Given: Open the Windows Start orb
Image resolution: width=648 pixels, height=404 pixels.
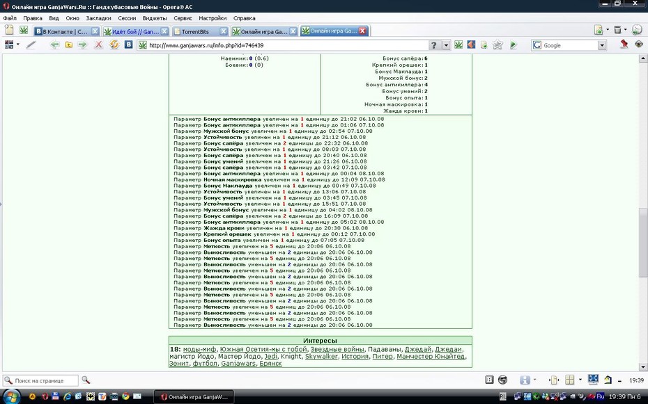Looking at the screenshot, I should click(x=11, y=396).
